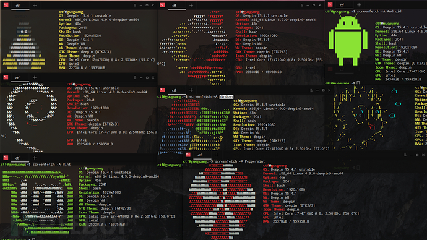Viewport: 427px width, 240px height.
Task: Minimize the Windows-logo terminal window
Action: click(317, 90)
